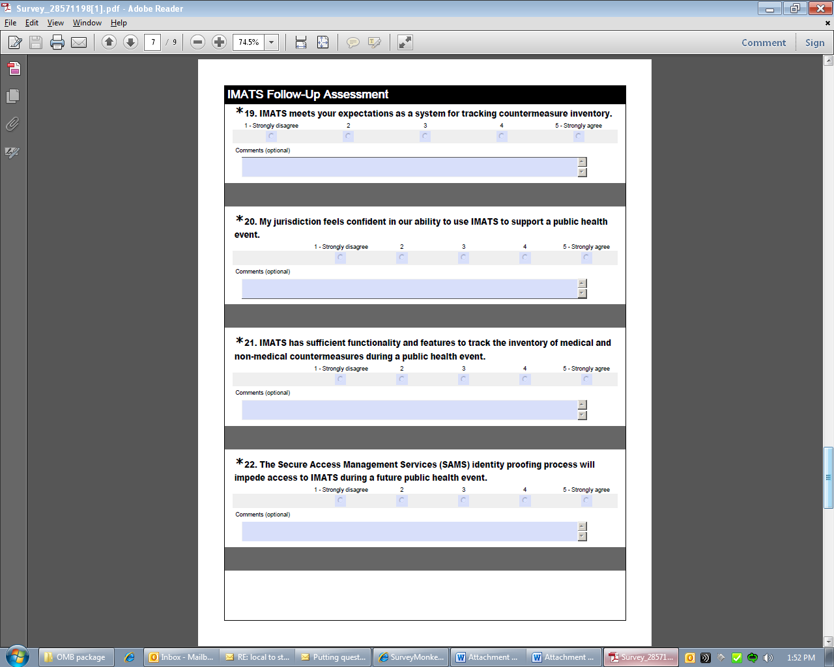Screen dimensions: 834x667
Task: Open the File menu
Action: [x=10, y=23]
